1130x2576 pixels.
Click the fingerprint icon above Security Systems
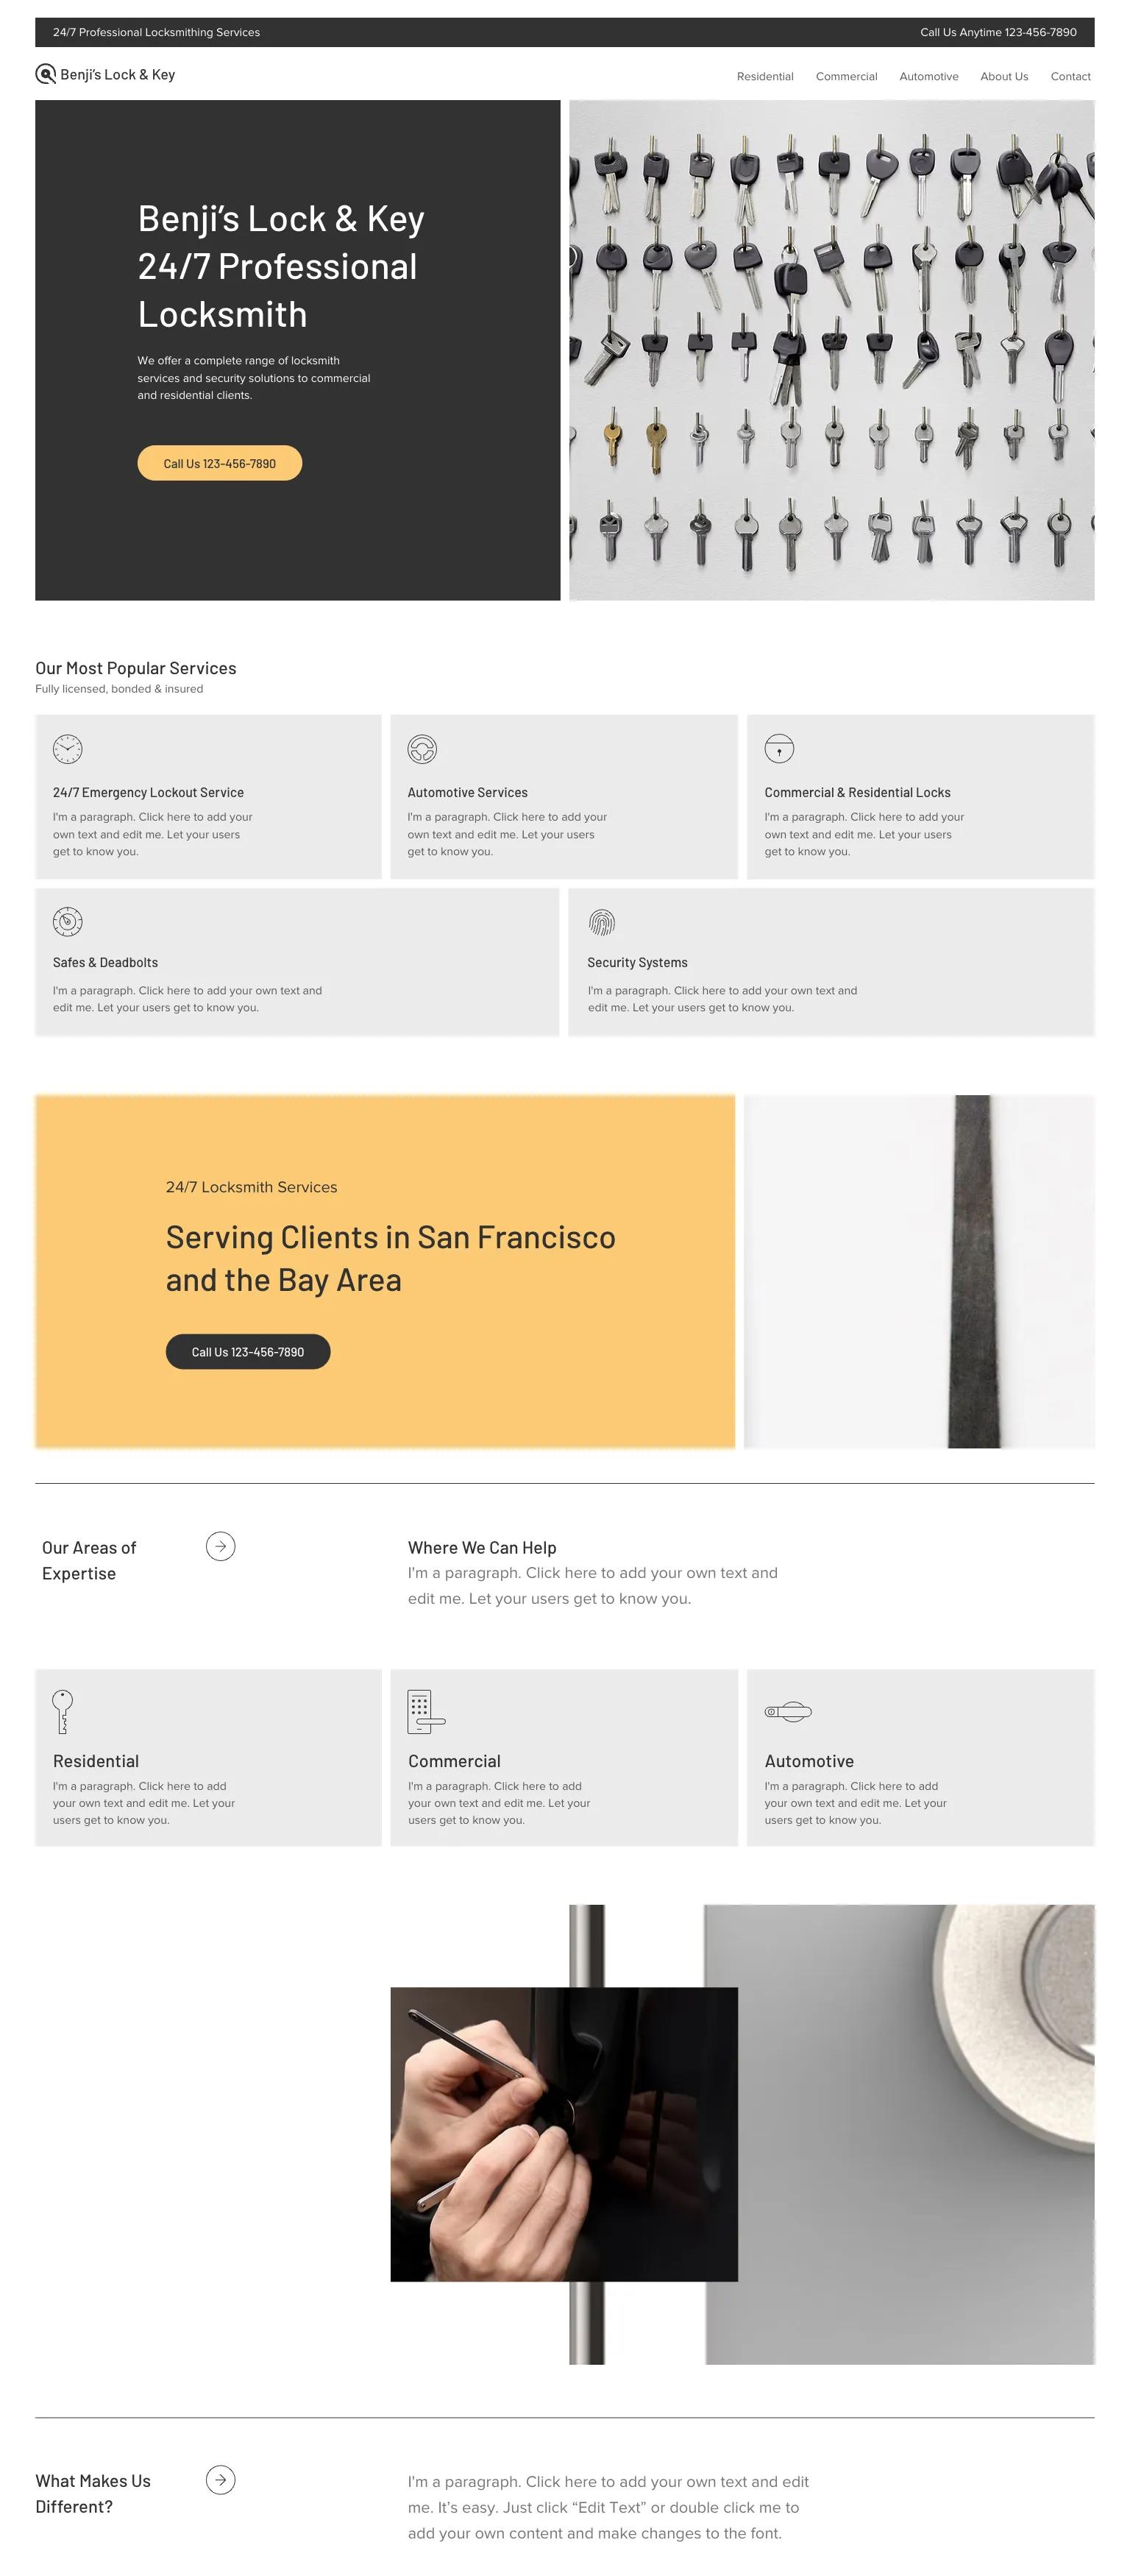[x=600, y=921]
